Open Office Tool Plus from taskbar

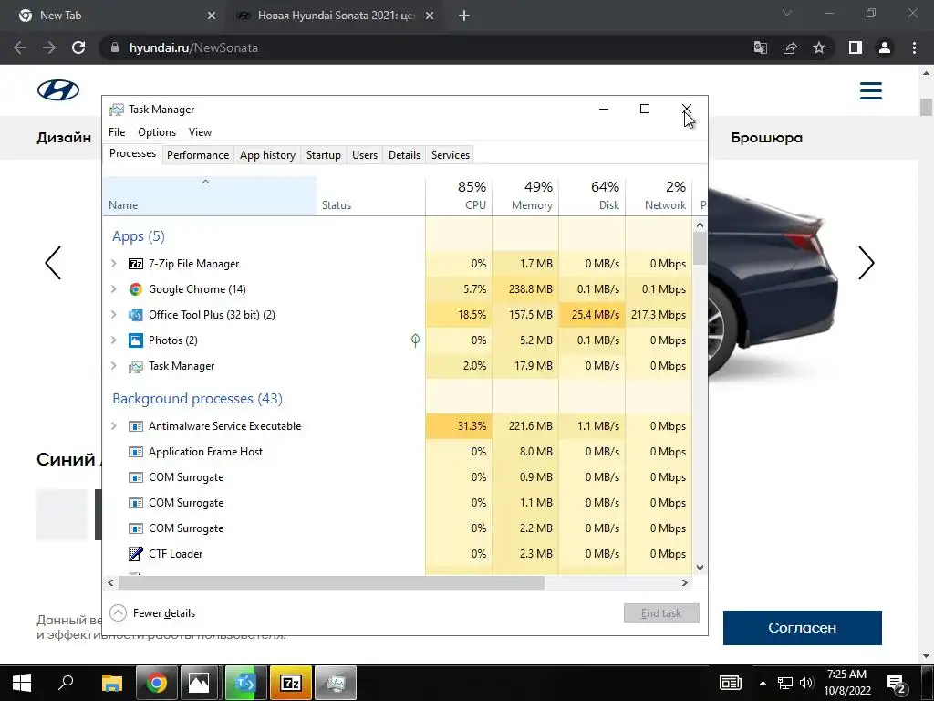(245, 683)
